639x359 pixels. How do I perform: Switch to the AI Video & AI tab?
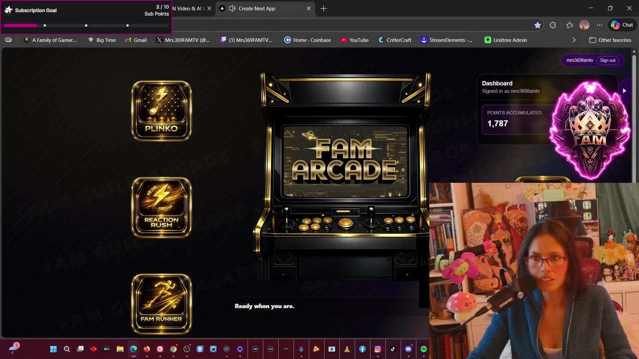coord(188,8)
